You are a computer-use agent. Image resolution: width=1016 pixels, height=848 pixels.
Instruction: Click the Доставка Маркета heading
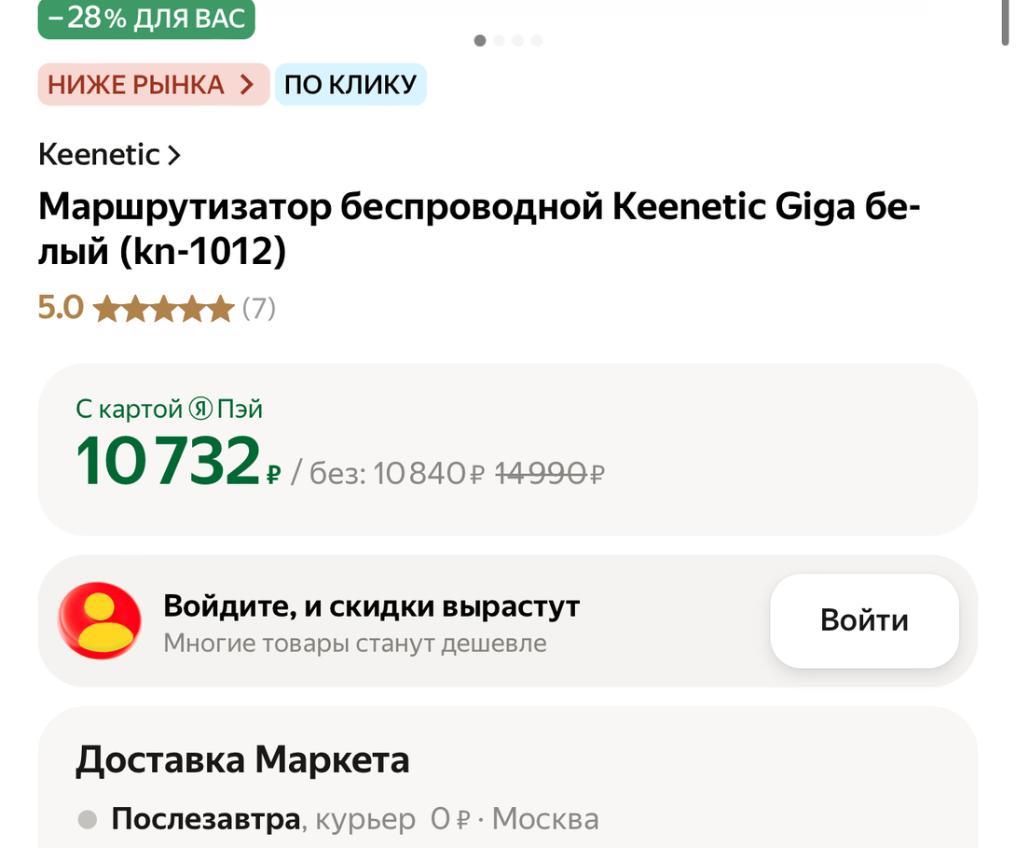(242, 760)
